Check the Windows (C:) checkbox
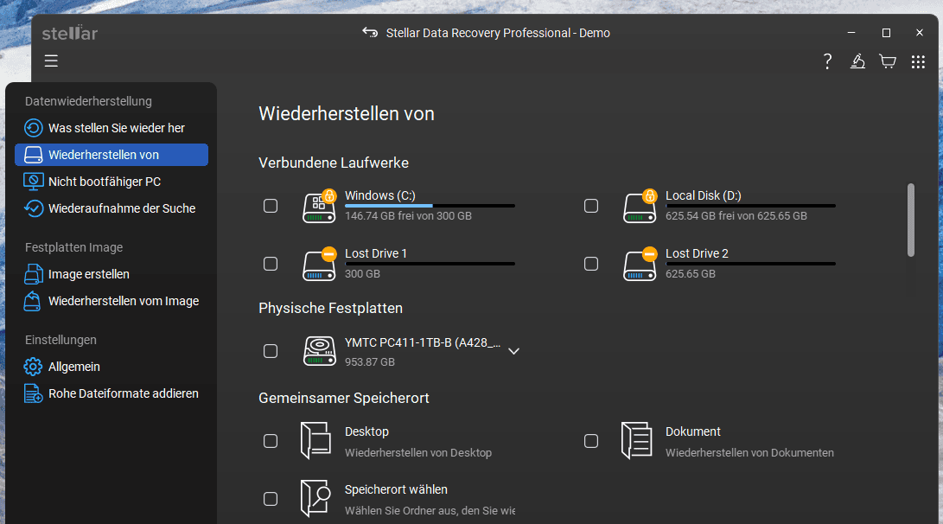 271,206
